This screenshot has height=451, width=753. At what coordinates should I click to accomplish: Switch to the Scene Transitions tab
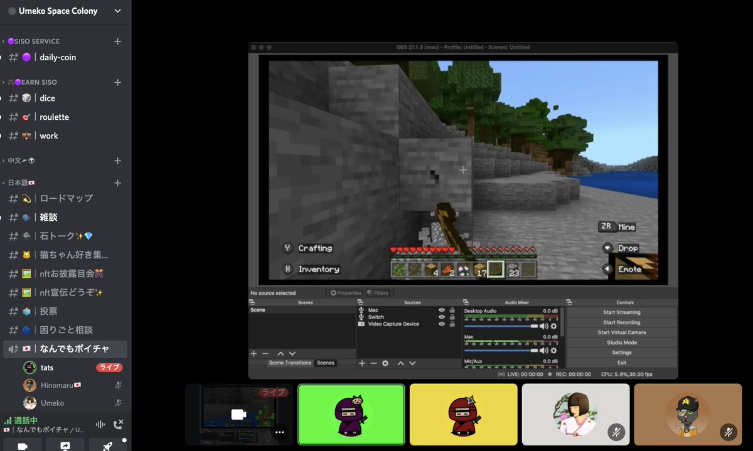point(289,363)
